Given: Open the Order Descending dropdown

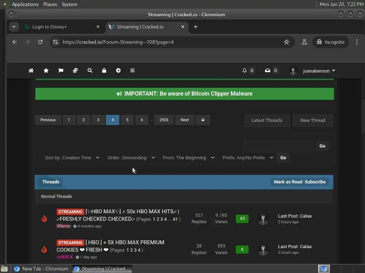Looking at the screenshot, I should (x=131, y=158).
